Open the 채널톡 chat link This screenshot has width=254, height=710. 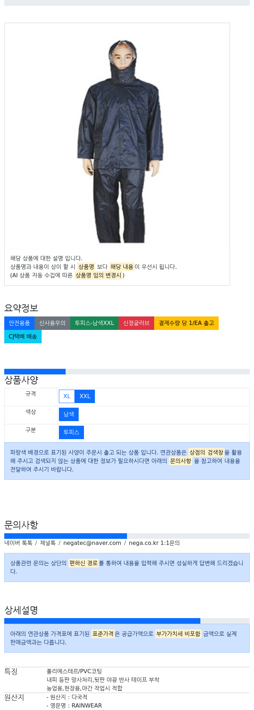click(48, 543)
